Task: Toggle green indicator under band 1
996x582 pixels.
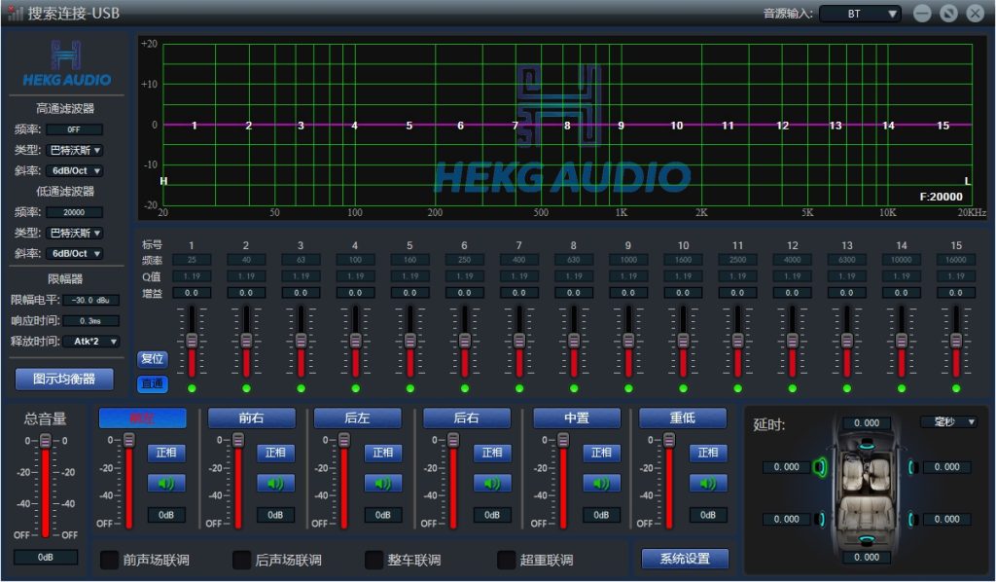Action: (x=192, y=388)
